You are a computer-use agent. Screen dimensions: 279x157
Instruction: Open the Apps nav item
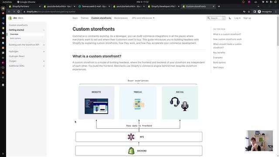tap(75, 18)
